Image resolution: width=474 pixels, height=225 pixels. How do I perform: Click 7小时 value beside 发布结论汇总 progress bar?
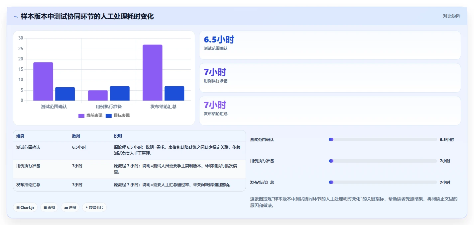pos(445,183)
